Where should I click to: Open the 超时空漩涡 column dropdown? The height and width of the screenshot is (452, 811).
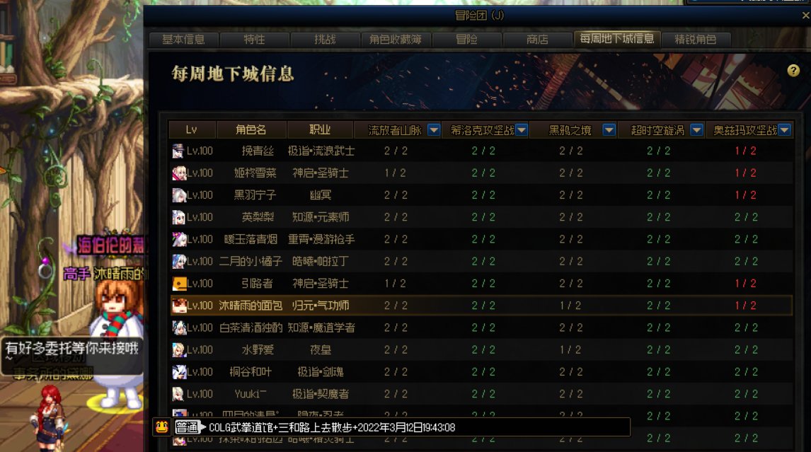696,130
